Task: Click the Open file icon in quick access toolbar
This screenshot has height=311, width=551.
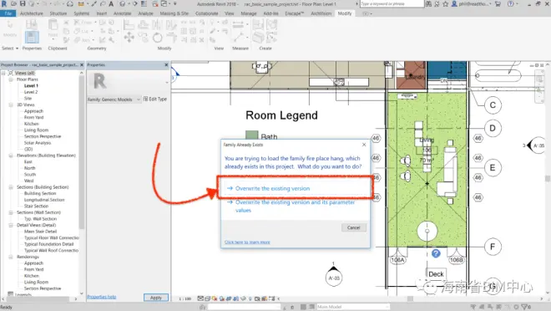Action: [x=13, y=4]
